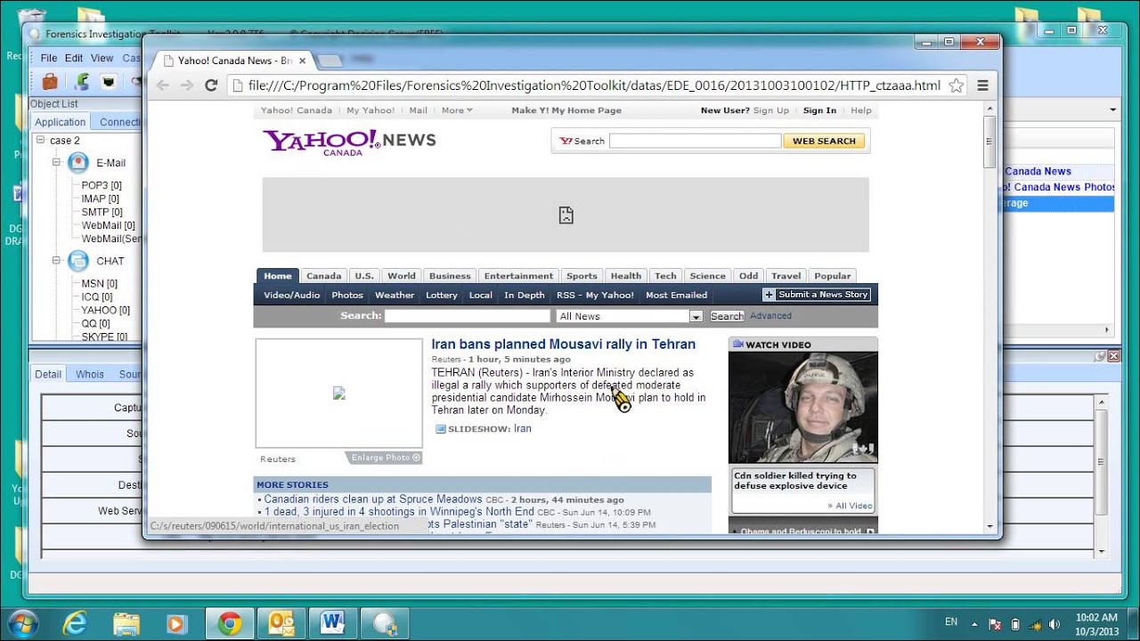The width and height of the screenshot is (1140, 641).
Task: Open Outlook from the taskbar
Action: point(281,623)
